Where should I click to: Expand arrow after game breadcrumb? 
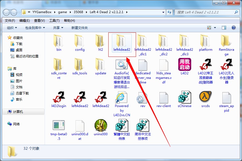pyautogui.click(x=70, y=12)
